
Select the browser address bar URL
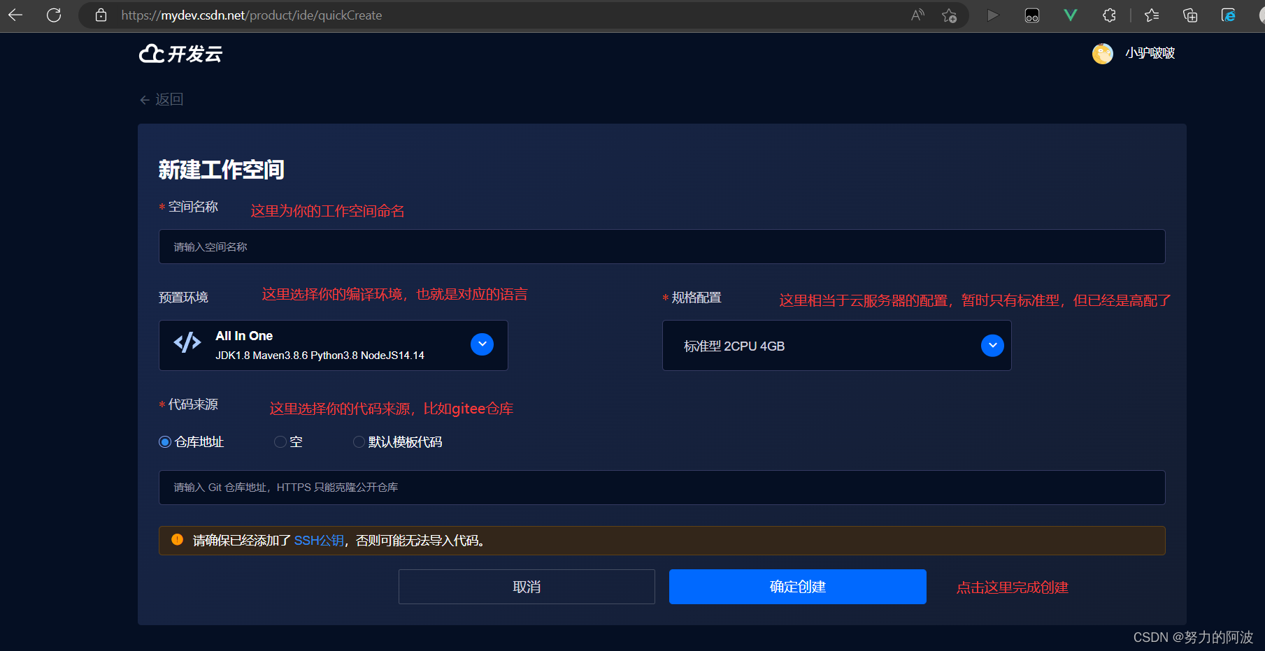252,15
